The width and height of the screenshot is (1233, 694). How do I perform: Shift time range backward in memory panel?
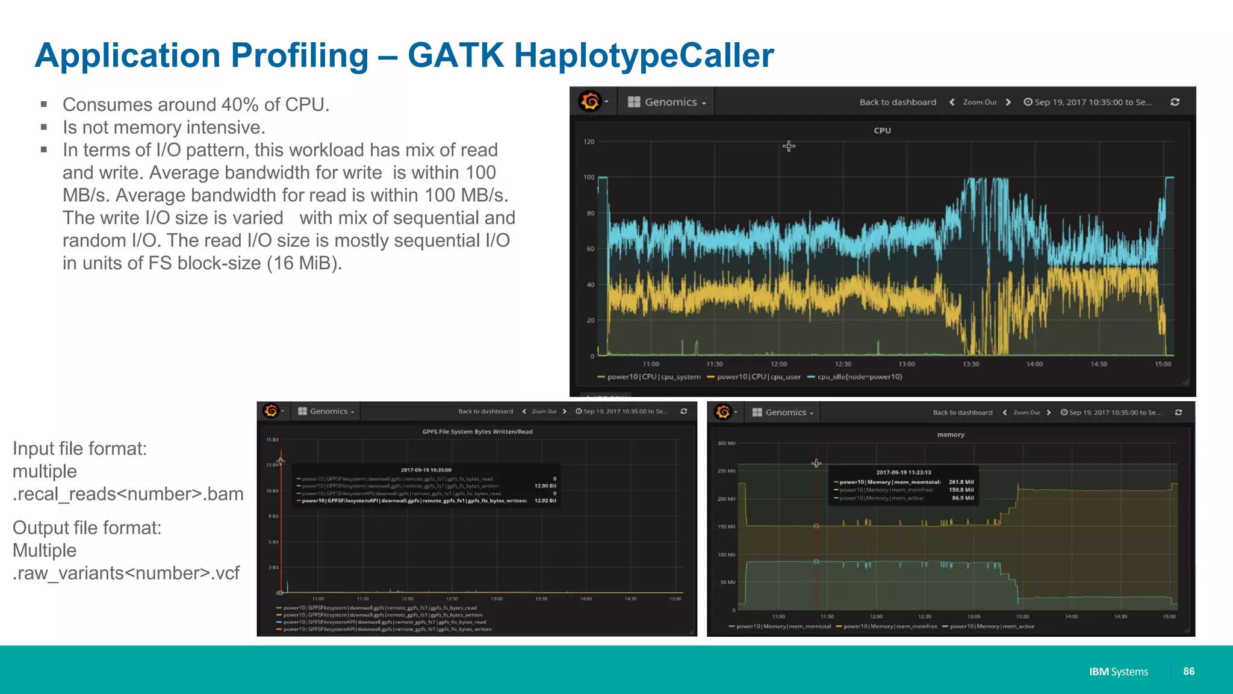pos(1004,413)
